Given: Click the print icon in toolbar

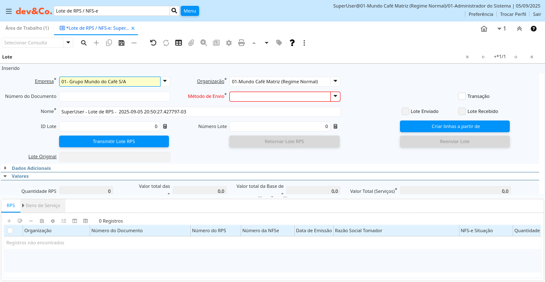Looking at the screenshot, I should (x=241, y=43).
